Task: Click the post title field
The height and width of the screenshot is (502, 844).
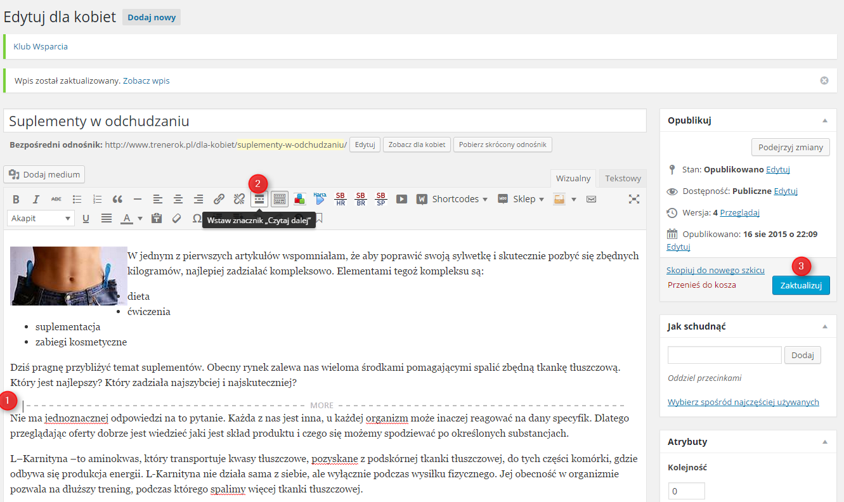Action: [x=325, y=120]
